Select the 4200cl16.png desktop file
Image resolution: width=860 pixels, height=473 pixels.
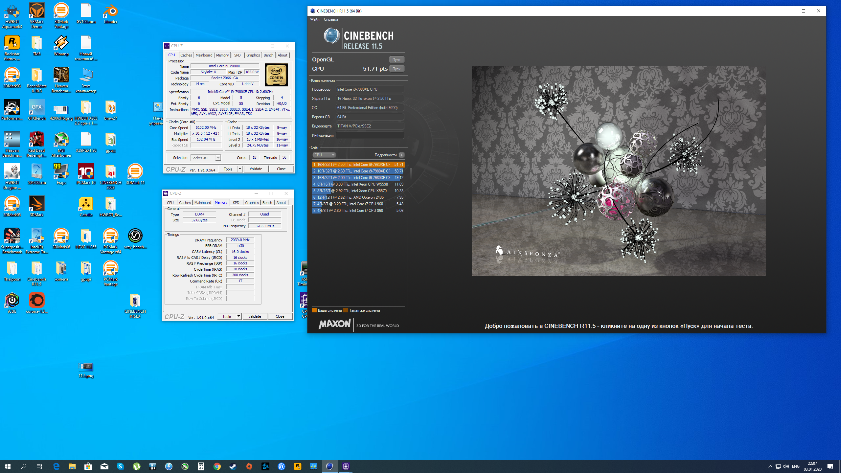click(61, 112)
